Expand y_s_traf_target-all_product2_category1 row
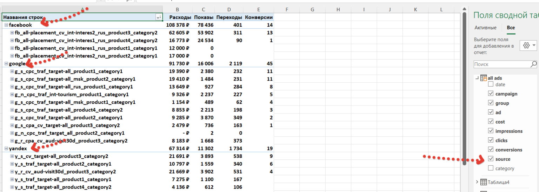The width and height of the screenshot is (539, 192). (12, 164)
